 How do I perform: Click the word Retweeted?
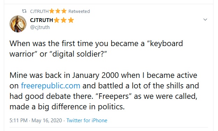click(79, 11)
